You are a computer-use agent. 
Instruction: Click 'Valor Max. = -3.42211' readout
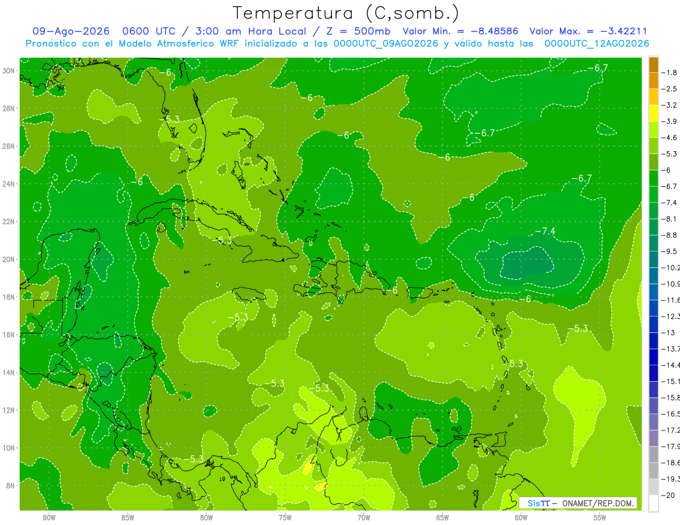pos(588,31)
